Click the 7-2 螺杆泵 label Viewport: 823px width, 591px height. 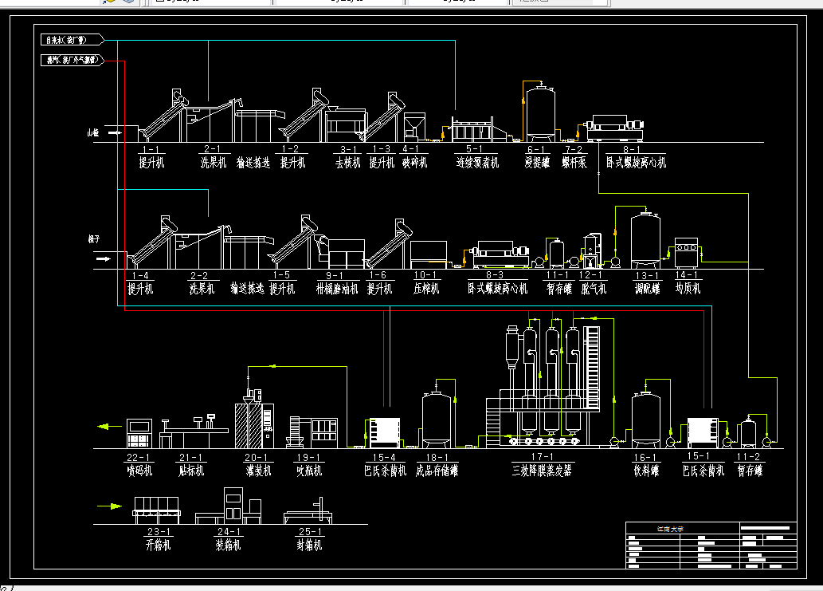574,157
